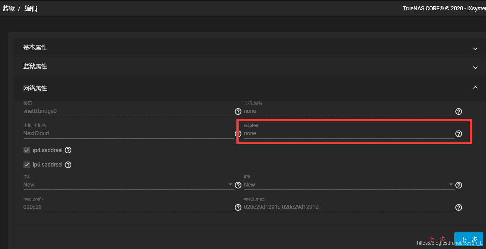This screenshot has height=249, width=486.
Task: Focus the resolver input field
Action: pos(349,133)
